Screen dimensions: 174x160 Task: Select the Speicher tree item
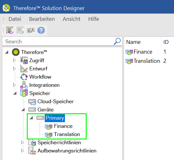pos(40,93)
